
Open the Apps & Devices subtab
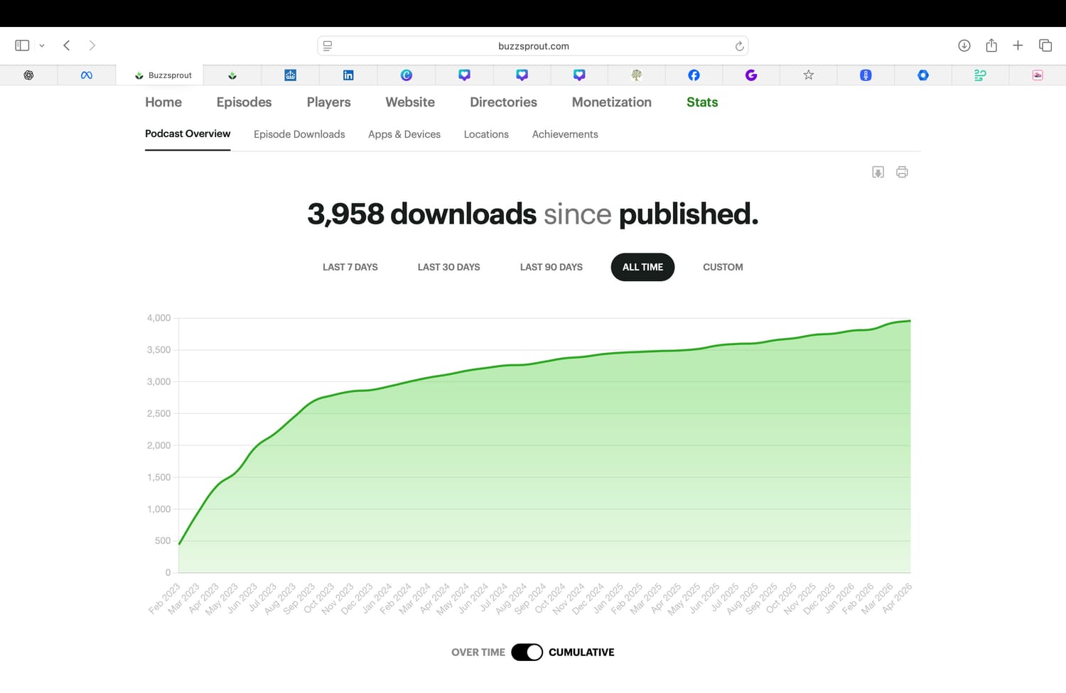(404, 134)
